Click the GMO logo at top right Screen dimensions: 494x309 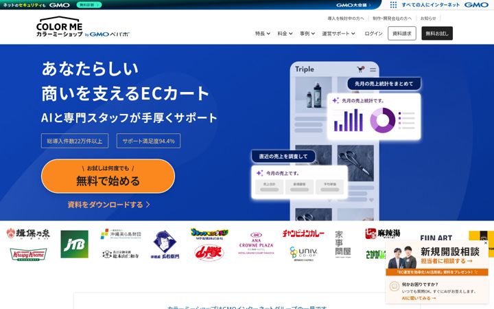coord(476,5)
